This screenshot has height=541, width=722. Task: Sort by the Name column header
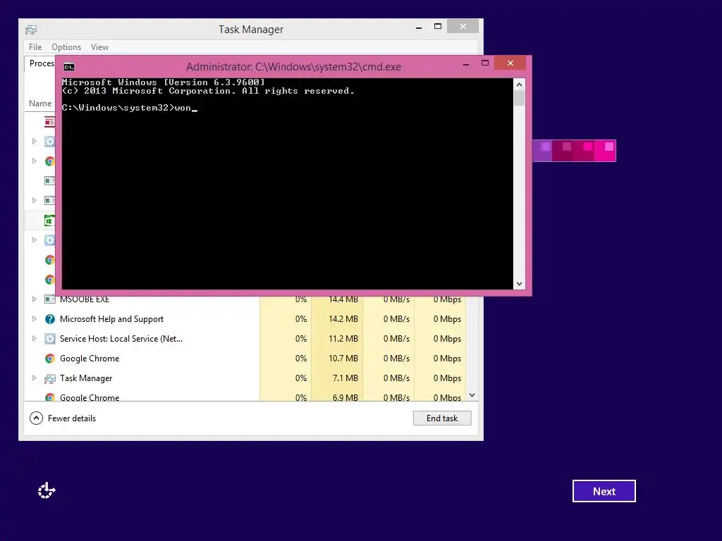(x=40, y=104)
